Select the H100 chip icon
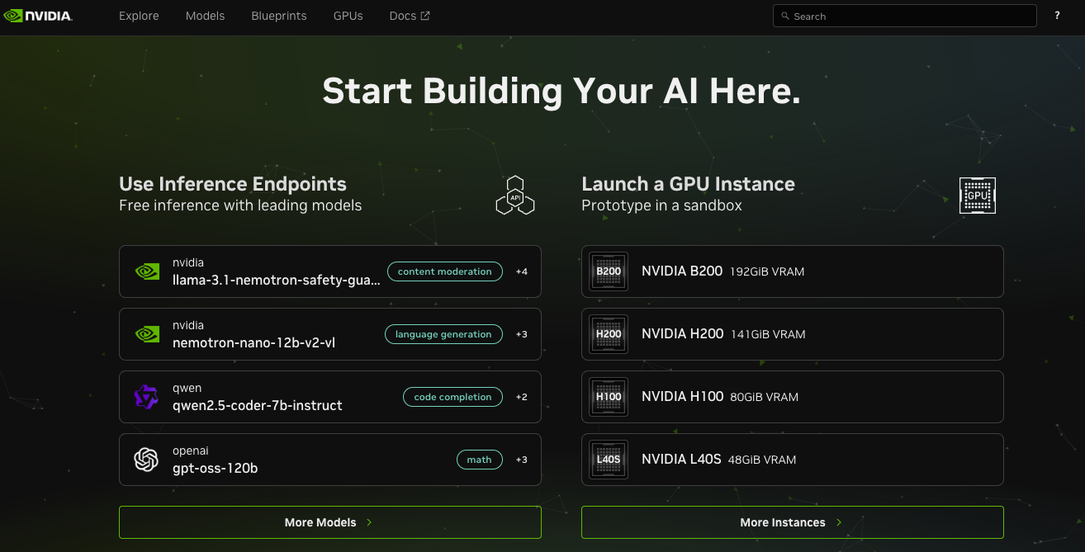The image size is (1085, 552). [x=609, y=396]
